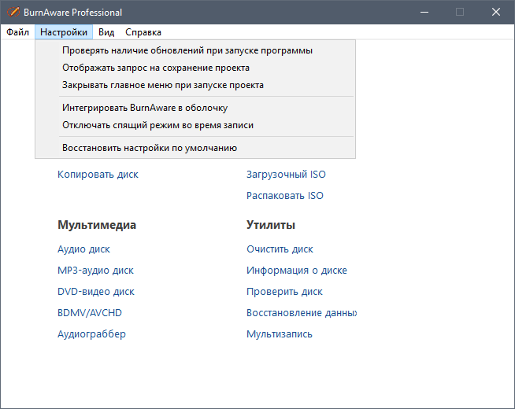Start an Аудио диск project

click(x=83, y=249)
